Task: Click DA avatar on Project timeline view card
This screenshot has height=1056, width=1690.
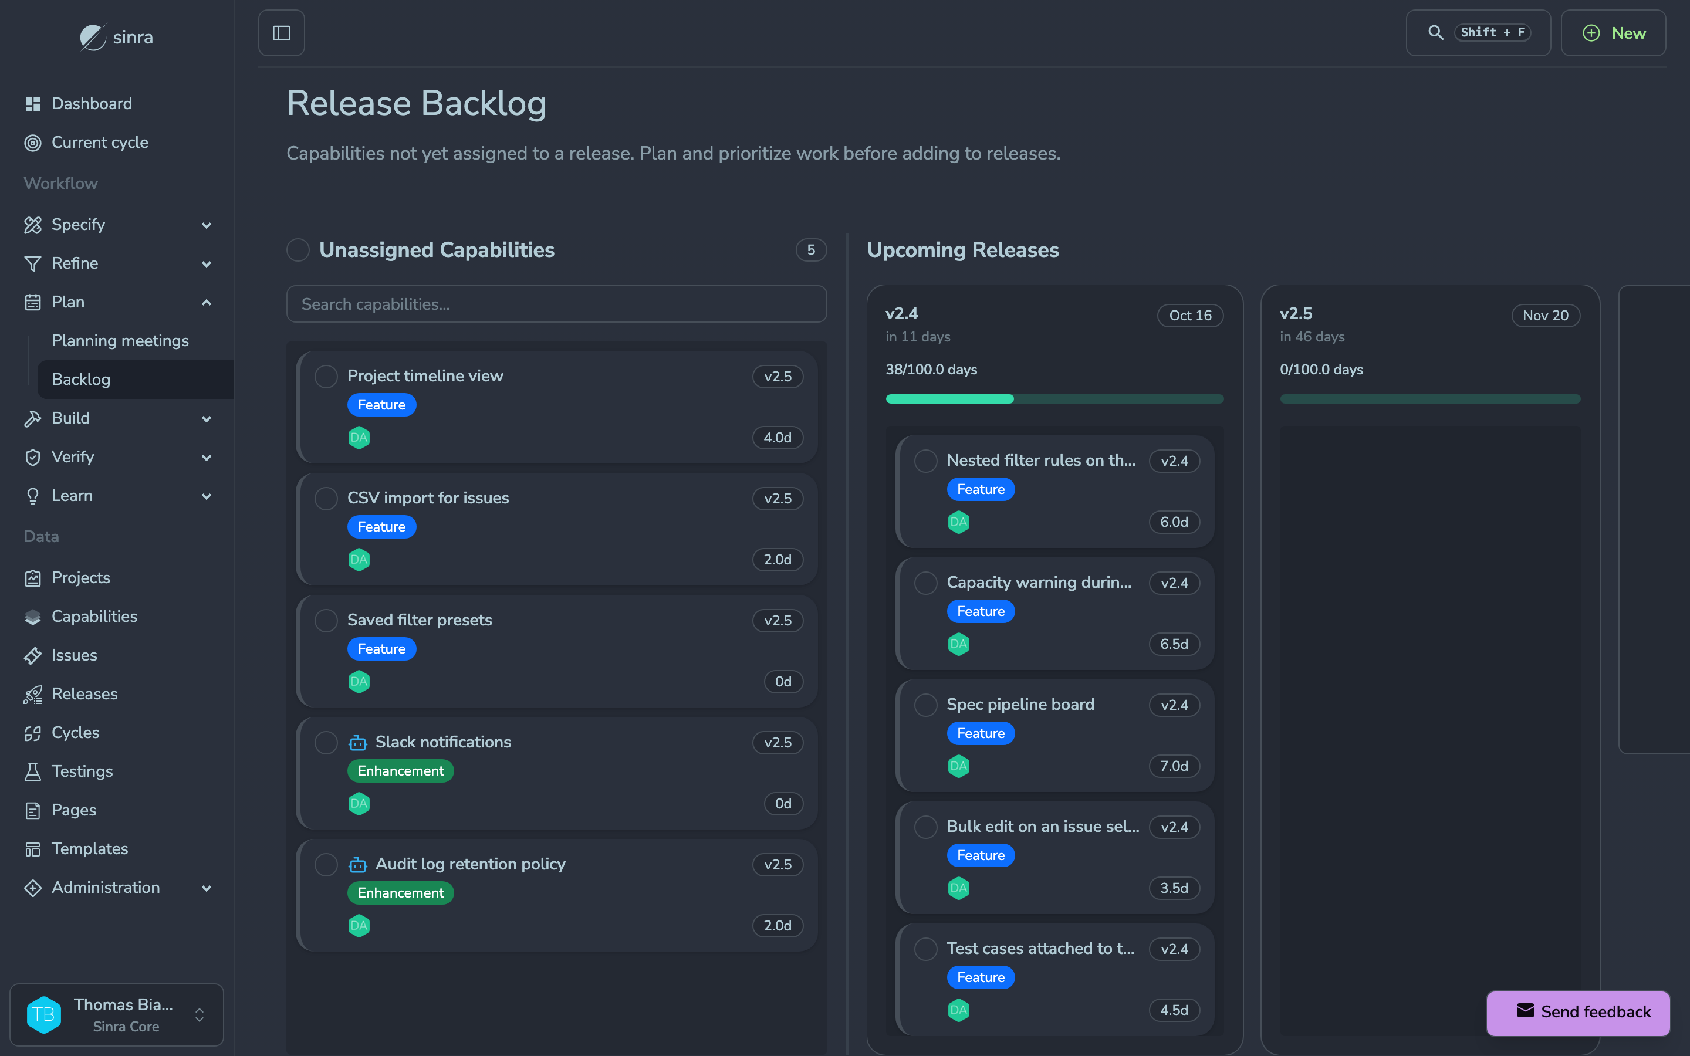Action: 359,438
